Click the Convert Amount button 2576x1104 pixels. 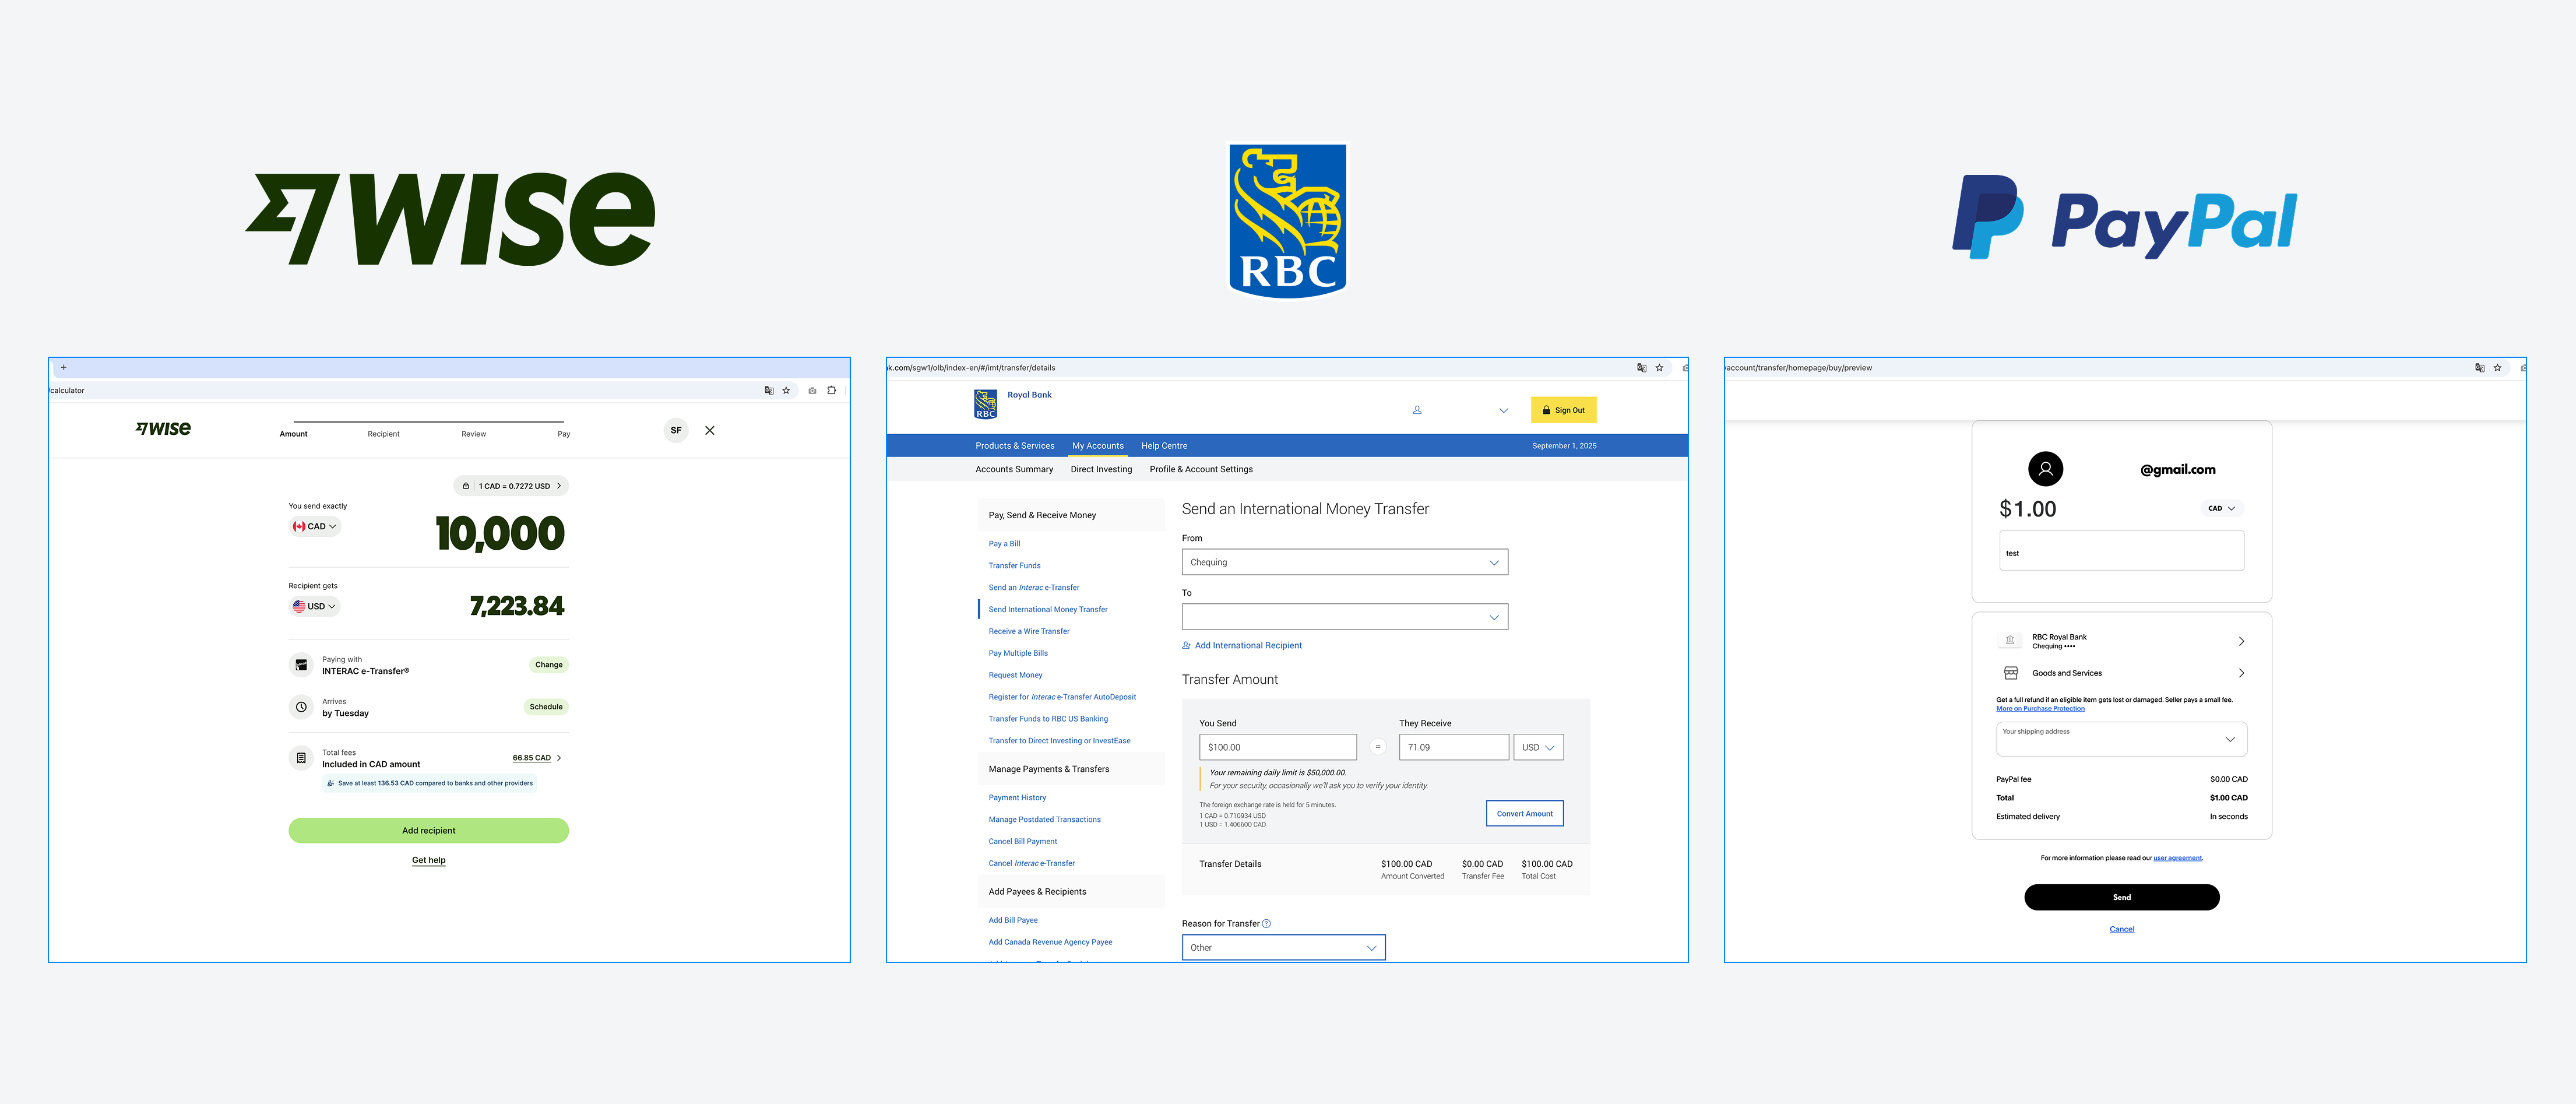coord(1524,813)
